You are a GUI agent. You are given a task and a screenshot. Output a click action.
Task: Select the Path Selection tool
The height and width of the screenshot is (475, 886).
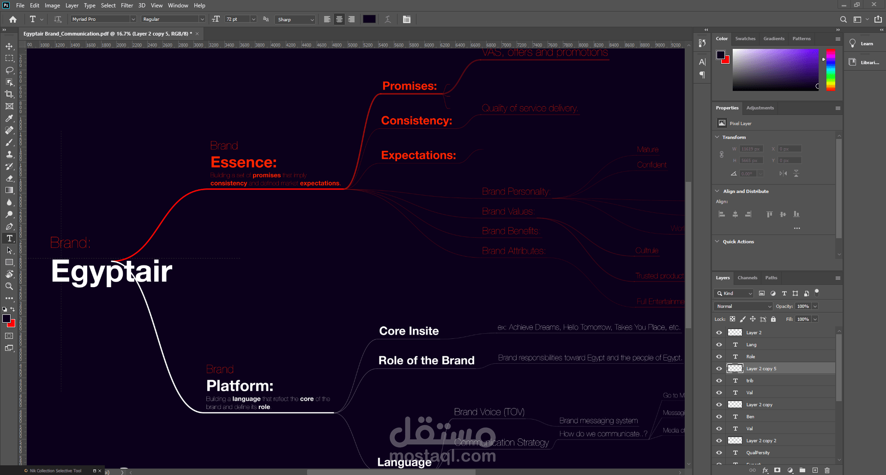(x=9, y=250)
